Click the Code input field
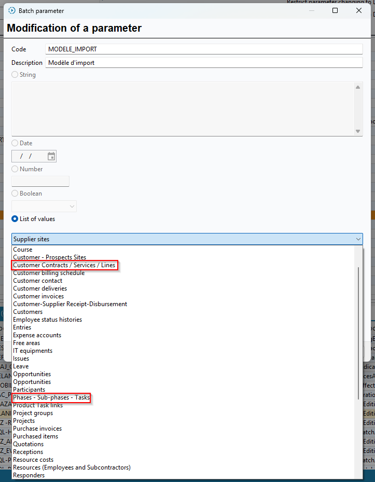This screenshot has height=482, width=375. click(203, 49)
